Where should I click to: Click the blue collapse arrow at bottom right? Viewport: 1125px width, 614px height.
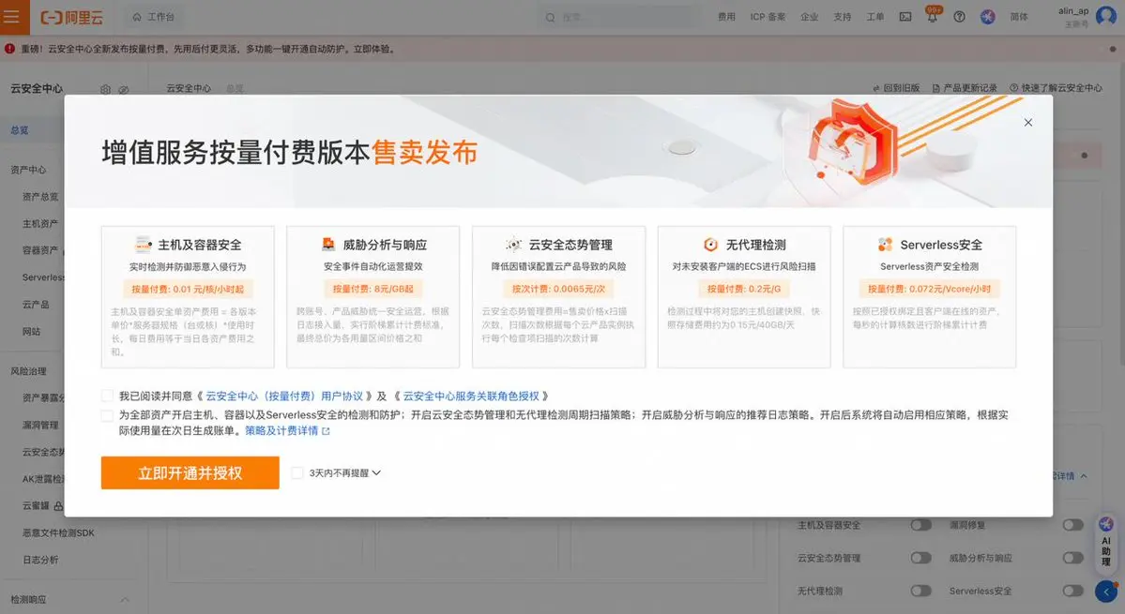(x=1106, y=592)
